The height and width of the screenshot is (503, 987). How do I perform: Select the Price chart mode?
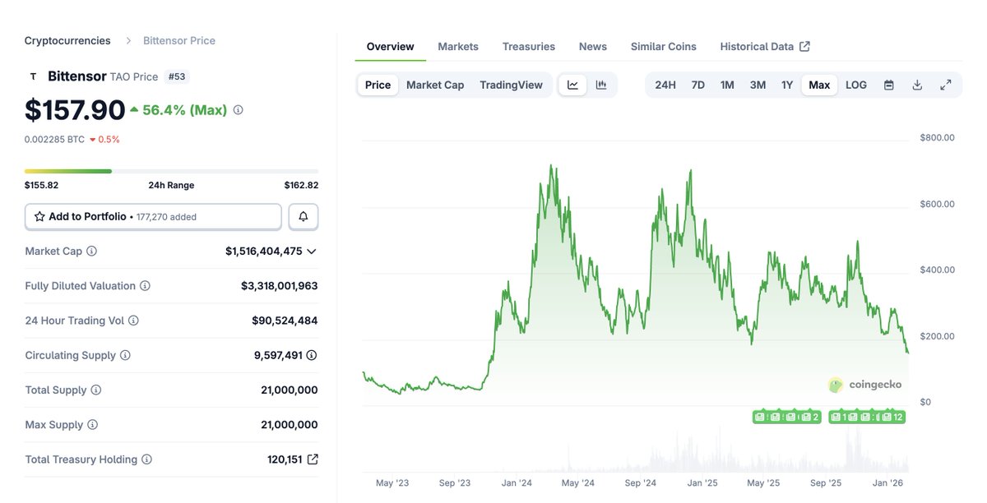(x=378, y=85)
